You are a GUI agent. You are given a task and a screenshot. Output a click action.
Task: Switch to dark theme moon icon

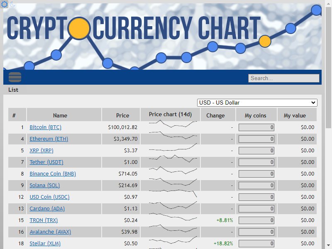coord(13,4)
